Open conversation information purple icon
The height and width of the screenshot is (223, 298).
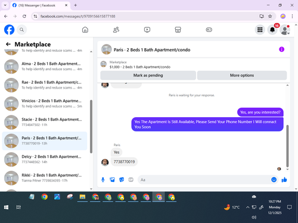pyautogui.click(x=281, y=49)
